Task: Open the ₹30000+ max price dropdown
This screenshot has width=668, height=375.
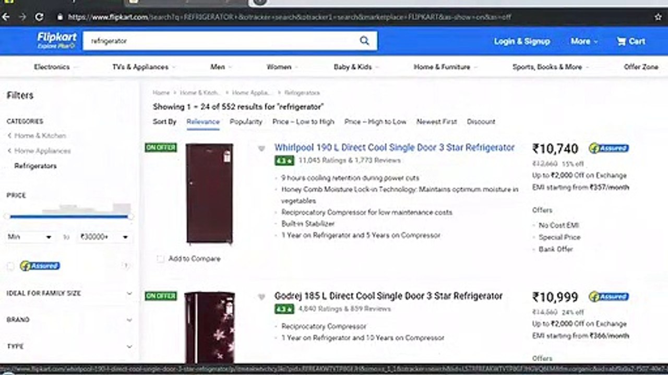Action: 104,237
